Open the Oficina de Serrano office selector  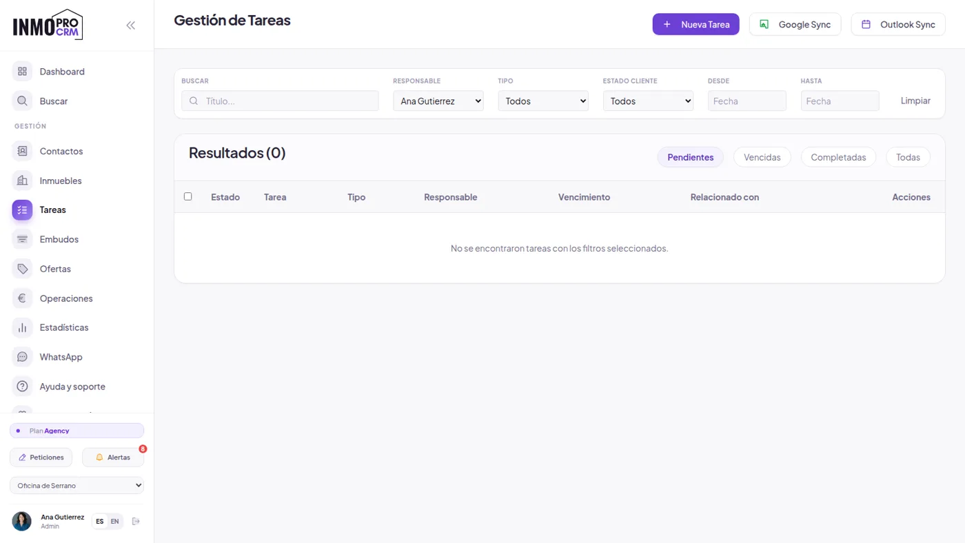coord(77,486)
